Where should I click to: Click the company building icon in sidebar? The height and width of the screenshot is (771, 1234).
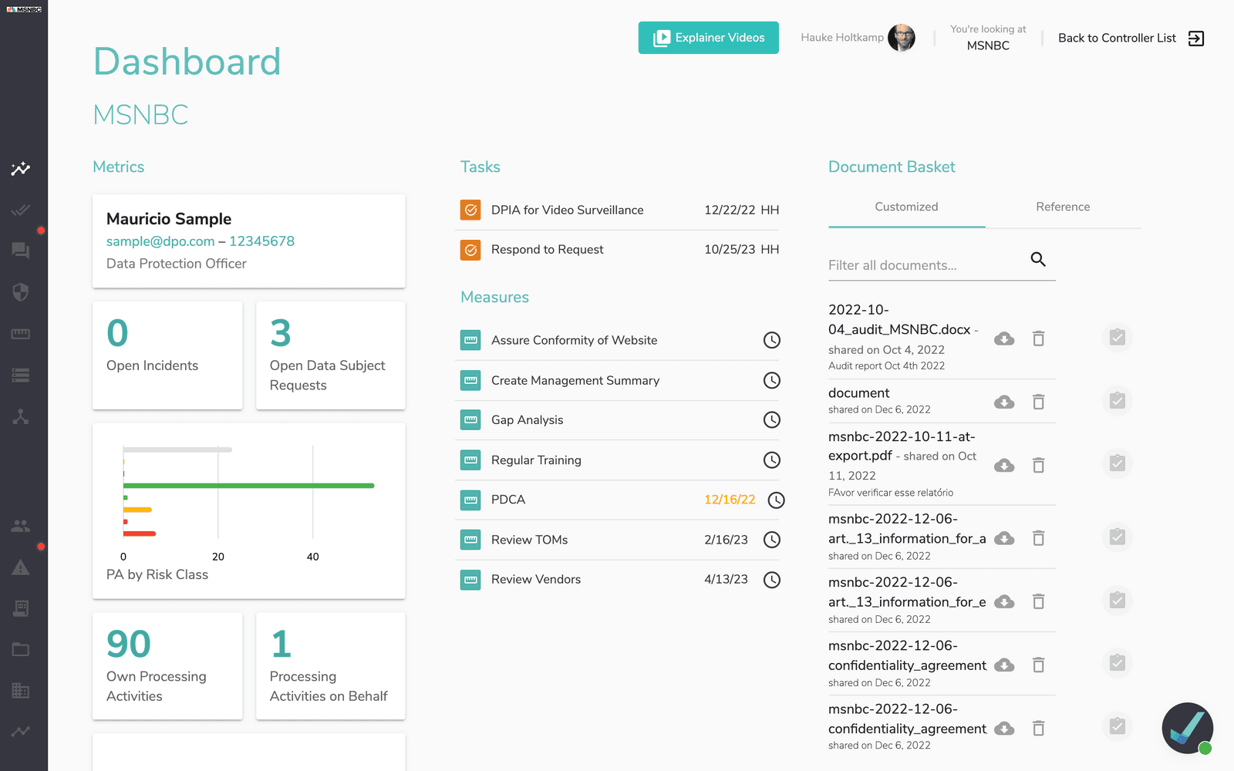click(22, 691)
